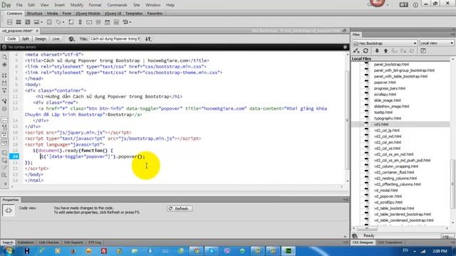Click the File Management arrows icon
456x256 pixels.
(x=148, y=39)
